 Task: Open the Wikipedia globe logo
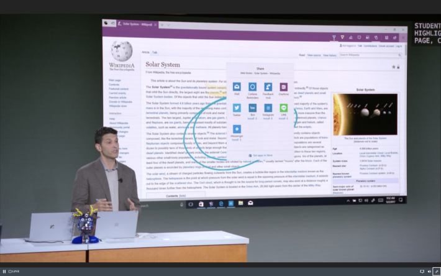[x=122, y=51]
